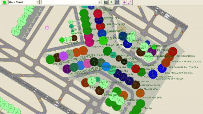This screenshot has height=114, width=203.
Task: Click the label QFA KAL AAR CES CCA HDA
Action: (x=187, y=62)
